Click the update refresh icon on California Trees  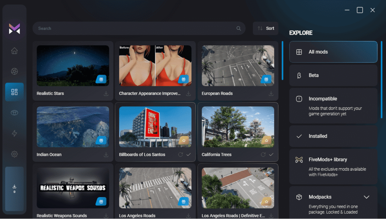coord(264,155)
